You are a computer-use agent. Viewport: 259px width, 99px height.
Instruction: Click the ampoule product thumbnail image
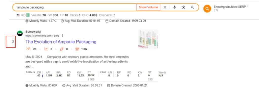[x=148, y=39]
